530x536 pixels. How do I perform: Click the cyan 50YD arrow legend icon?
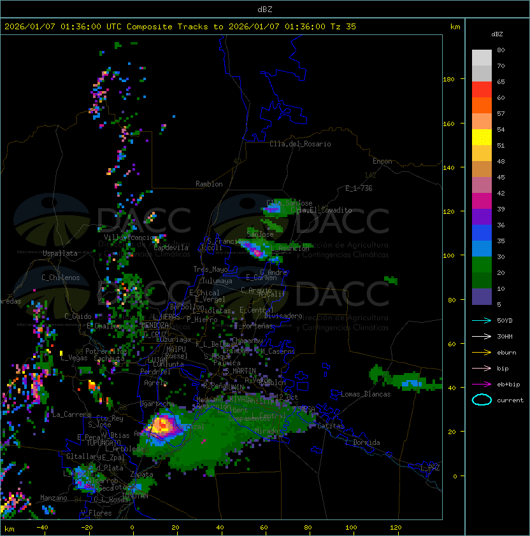[x=482, y=320]
